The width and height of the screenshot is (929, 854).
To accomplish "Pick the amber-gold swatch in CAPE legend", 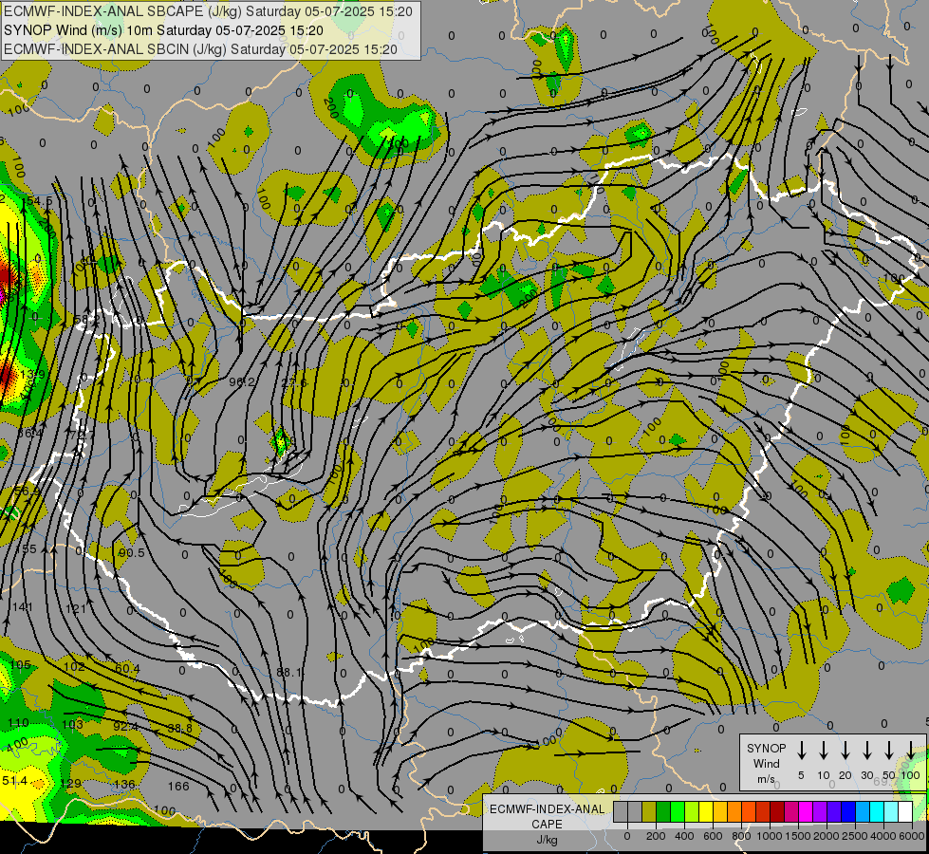I will click(x=720, y=811).
